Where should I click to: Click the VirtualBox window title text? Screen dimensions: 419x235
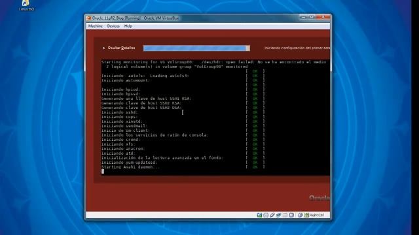(136, 18)
